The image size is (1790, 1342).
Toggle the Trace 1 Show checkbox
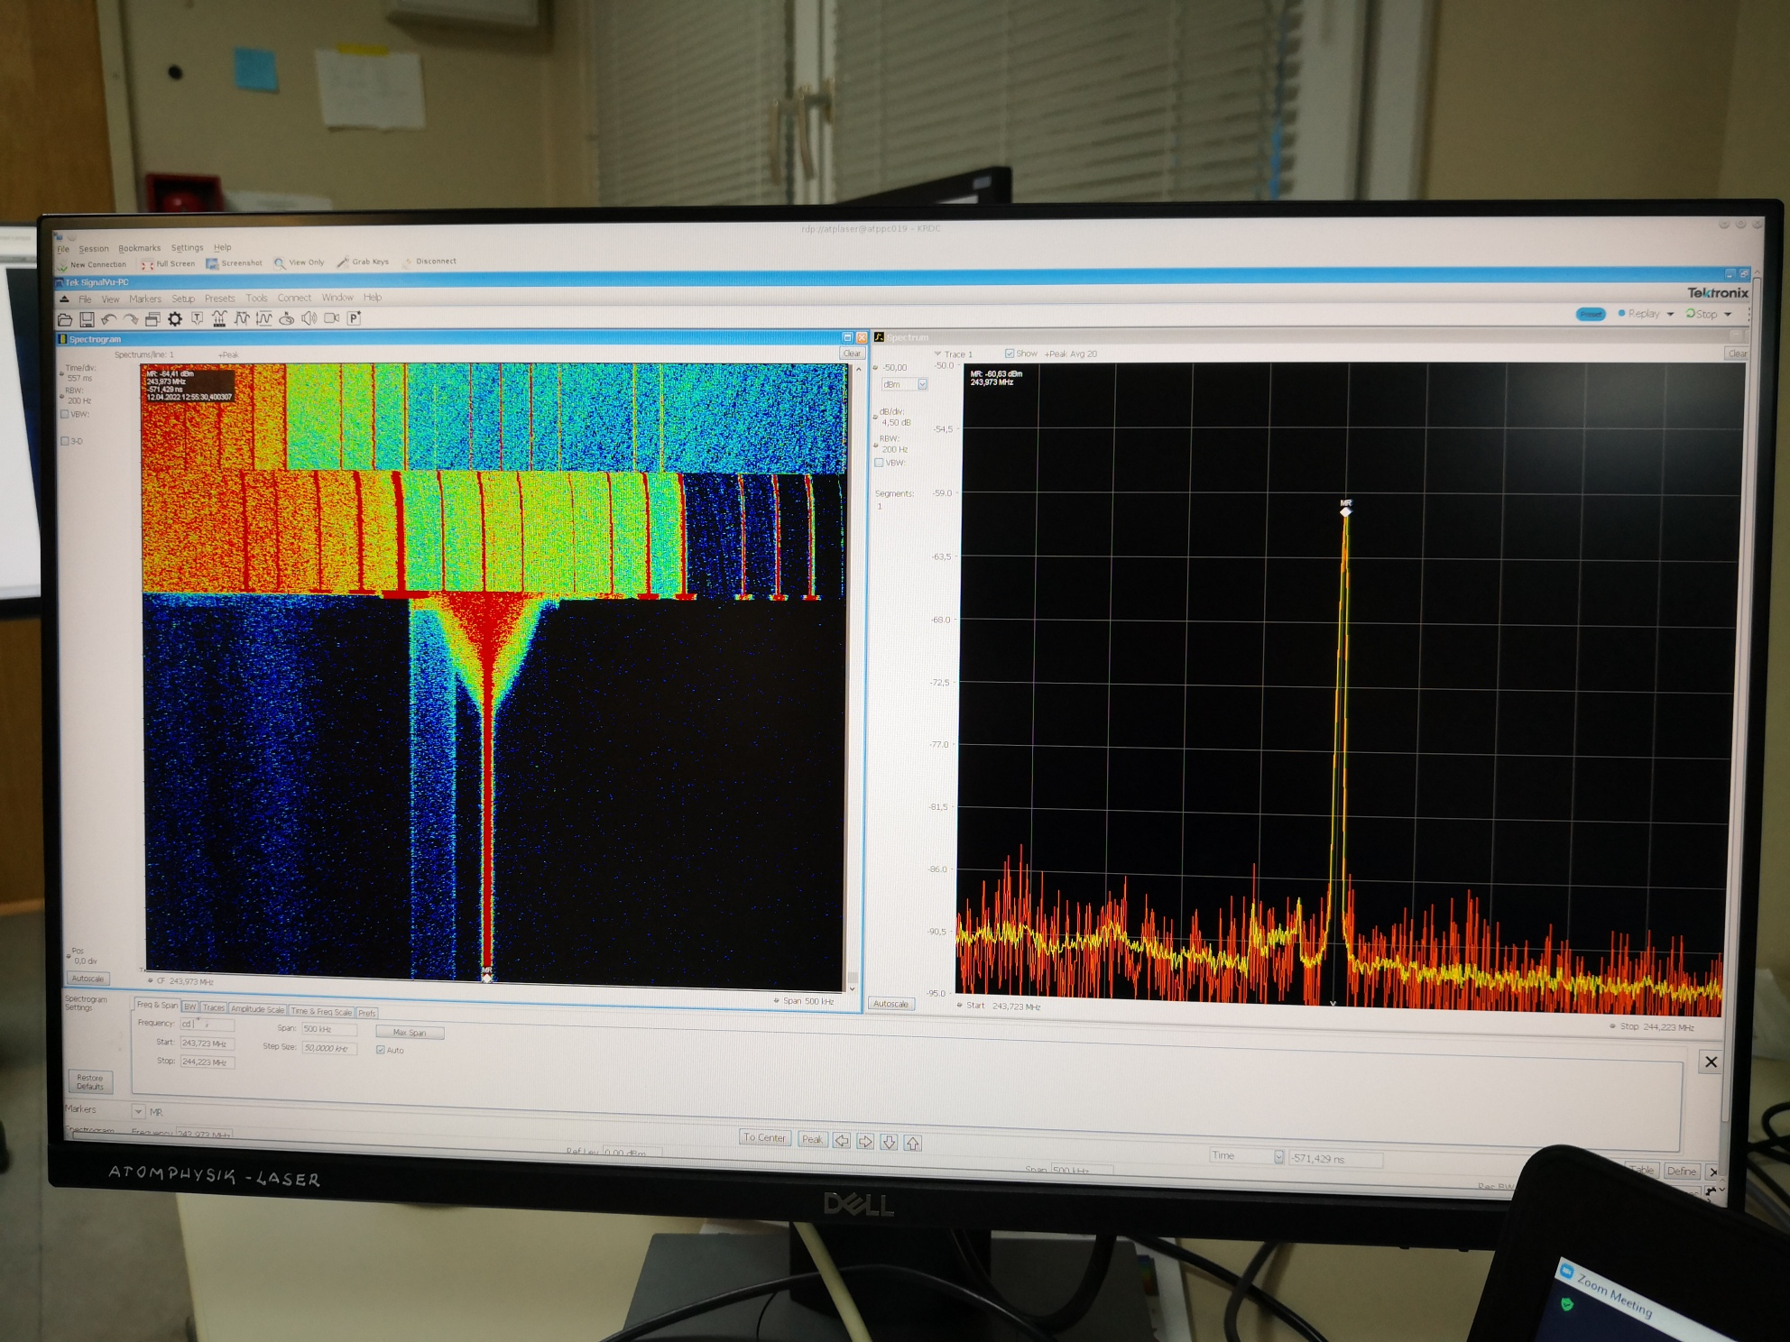click(x=1009, y=354)
